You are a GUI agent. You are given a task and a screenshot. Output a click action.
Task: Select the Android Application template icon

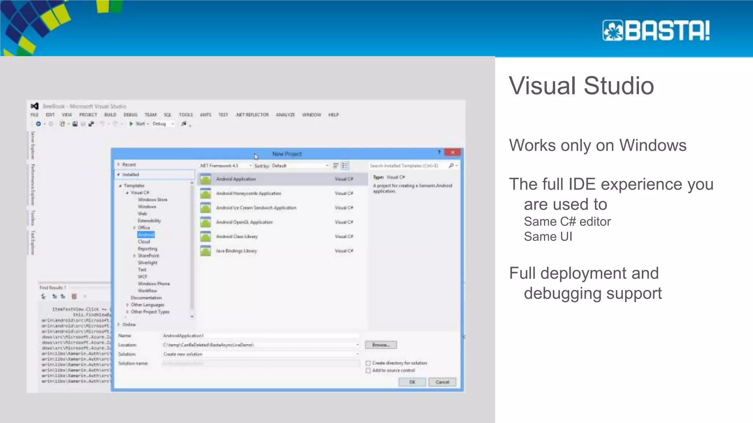[x=206, y=179]
